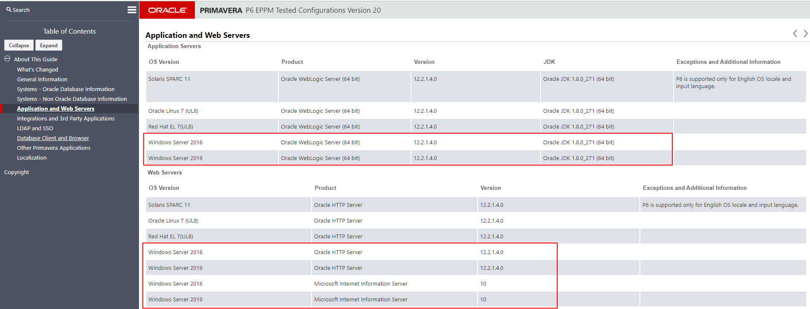Toggle the hamburger menu icon
Viewport: 810px width, 309px height.
(x=132, y=9)
